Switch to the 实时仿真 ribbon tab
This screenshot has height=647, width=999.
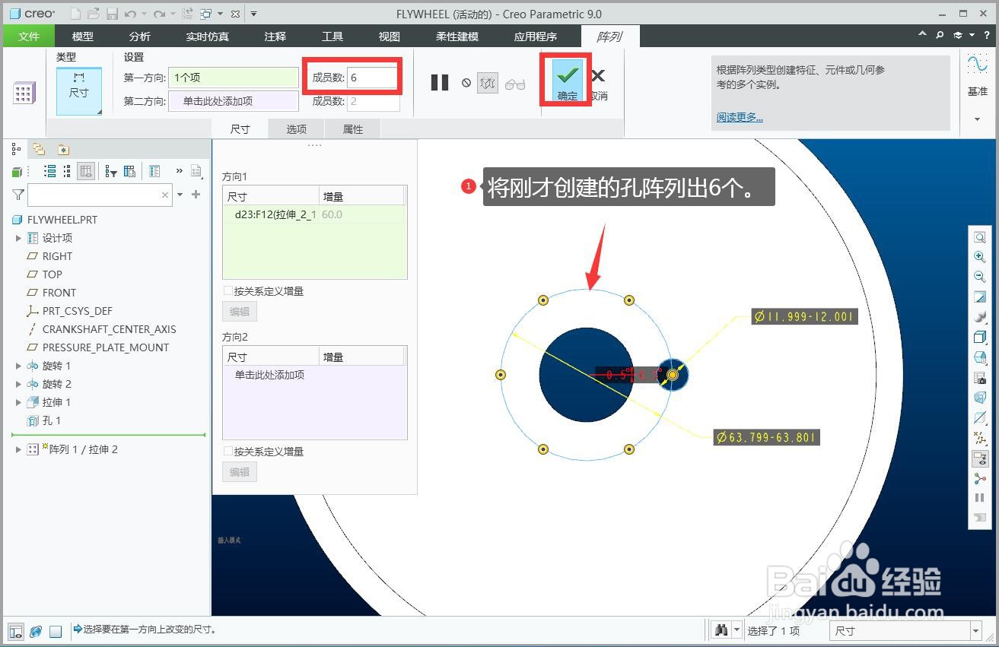click(207, 36)
